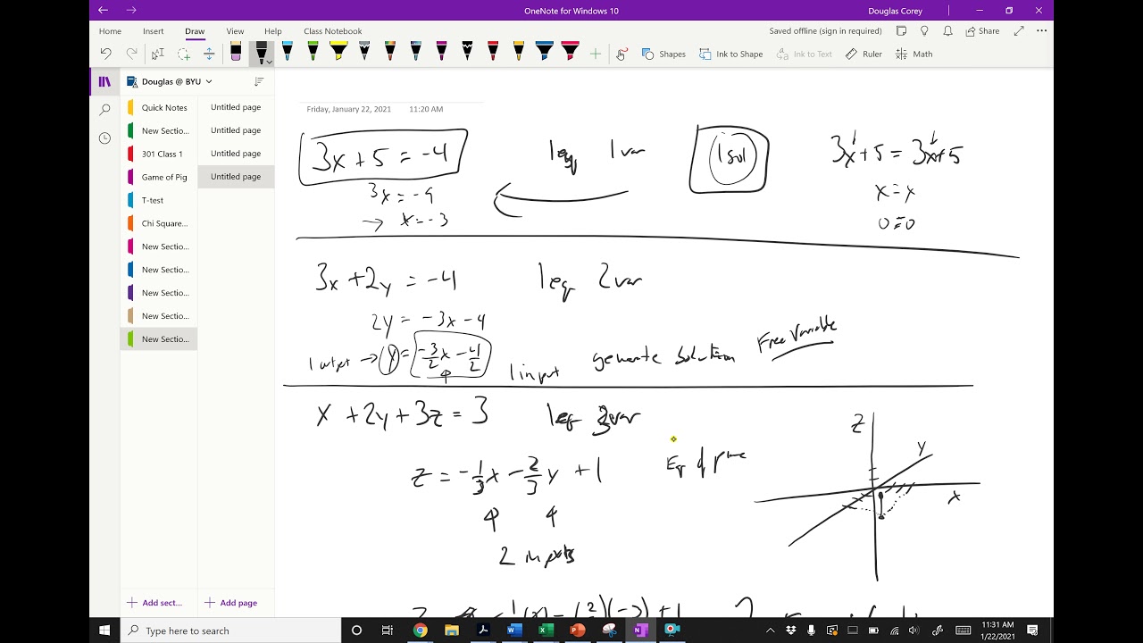Select the light blue pen
The height and width of the screenshot is (643, 1143).
pos(287,52)
